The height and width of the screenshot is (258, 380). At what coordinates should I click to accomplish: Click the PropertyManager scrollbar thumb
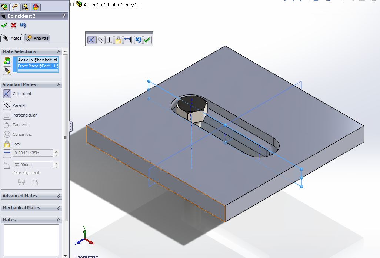tap(66, 138)
